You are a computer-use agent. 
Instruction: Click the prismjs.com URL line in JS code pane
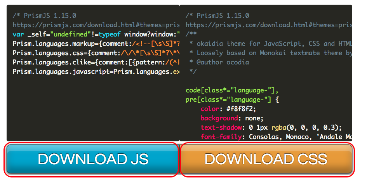coord(96,25)
